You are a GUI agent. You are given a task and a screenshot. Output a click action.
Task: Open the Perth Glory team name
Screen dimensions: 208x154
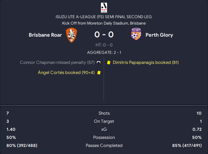coord(159,35)
